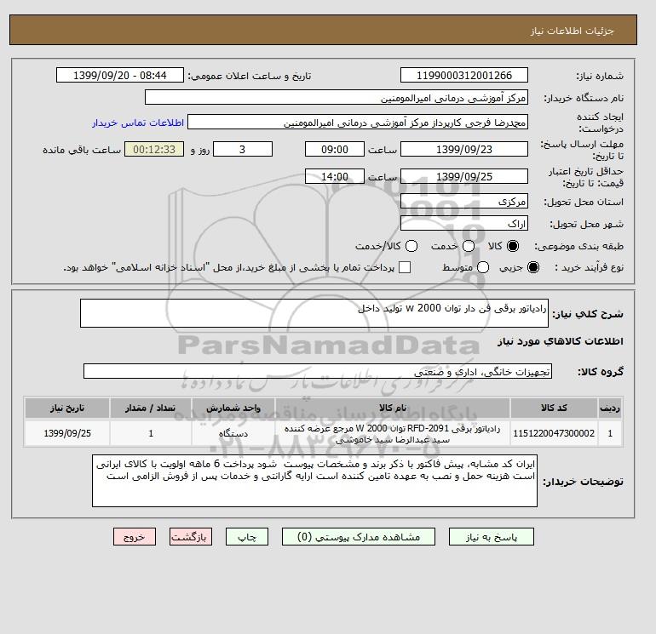Open the اطلاعات تماس خریدار link
This screenshot has height=634, width=656.
[138, 123]
